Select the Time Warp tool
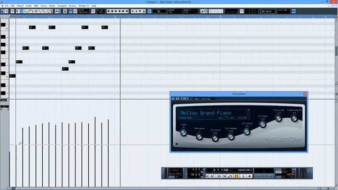338x190 pixels. pyautogui.click(x=51, y=11)
